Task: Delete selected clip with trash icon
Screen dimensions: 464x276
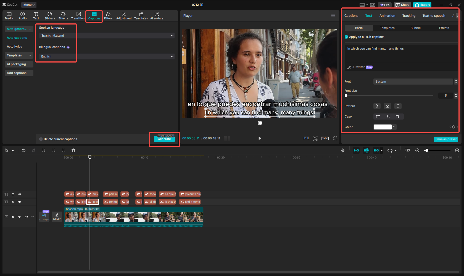Action: click(x=73, y=150)
